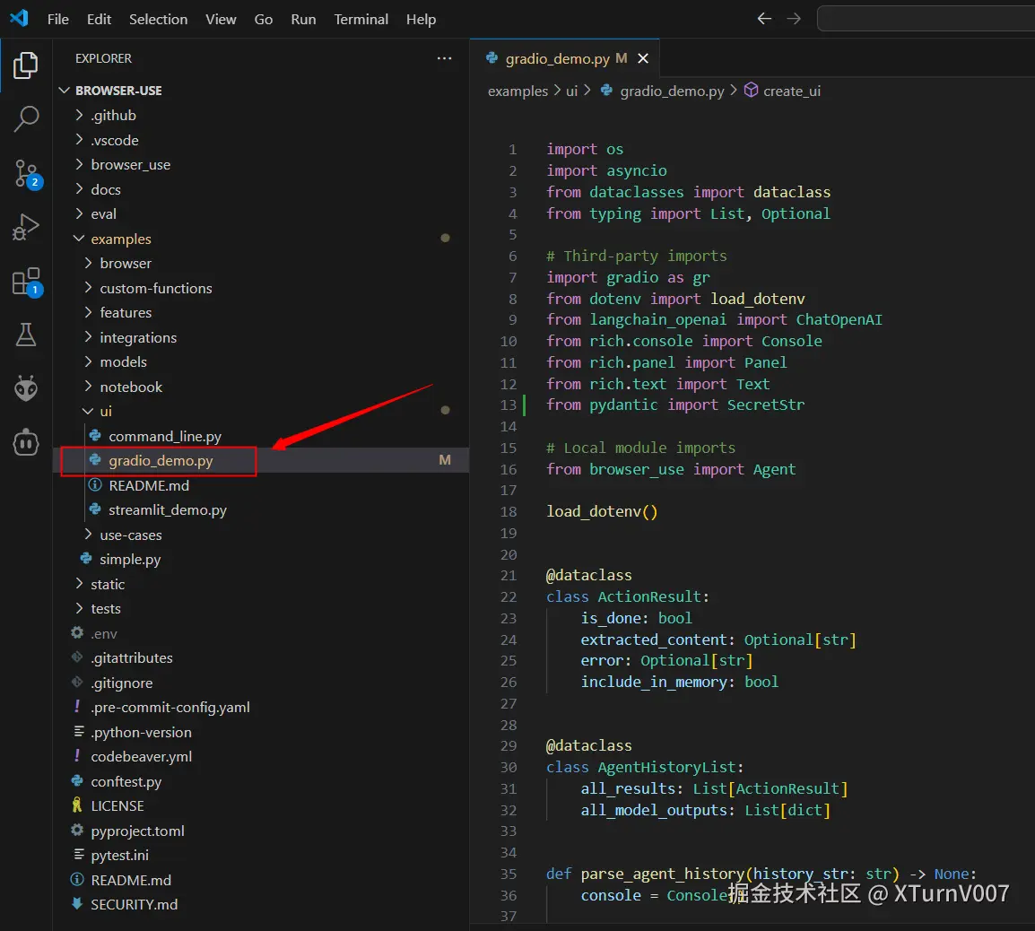Screen dimensions: 1035x931
Task: Click the alien-face extension icon in activity bar
Action: 25,387
